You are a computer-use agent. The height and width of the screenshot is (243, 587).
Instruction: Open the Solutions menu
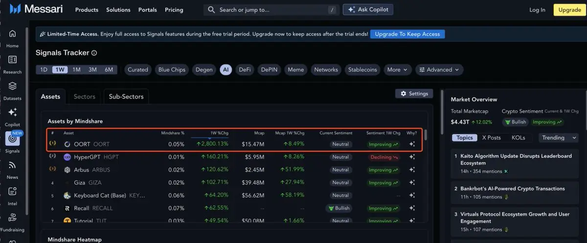coord(118,10)
